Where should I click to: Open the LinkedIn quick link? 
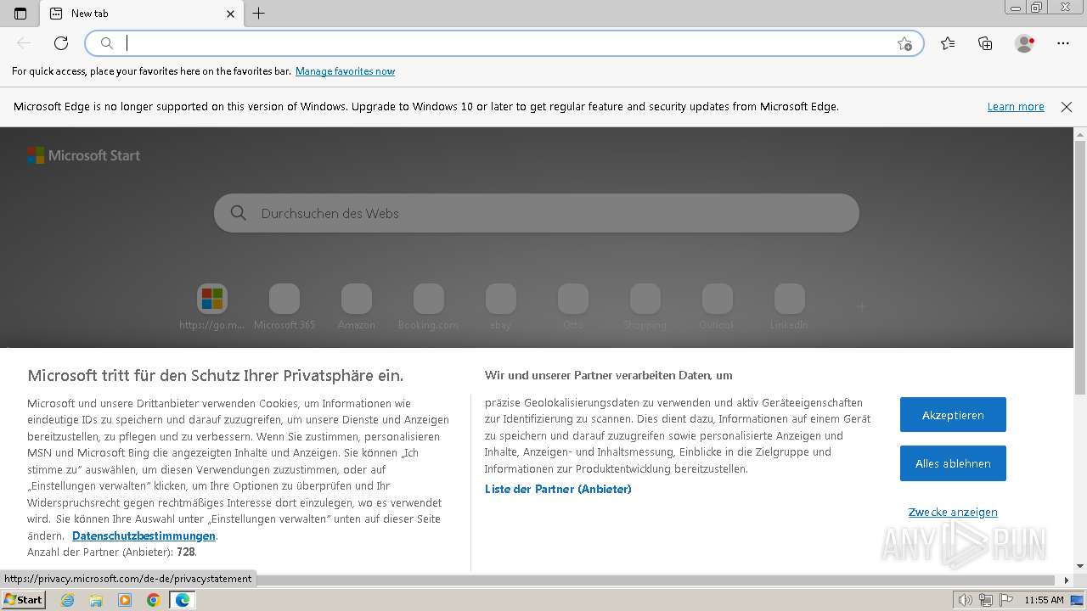click(x=789, y=306)
